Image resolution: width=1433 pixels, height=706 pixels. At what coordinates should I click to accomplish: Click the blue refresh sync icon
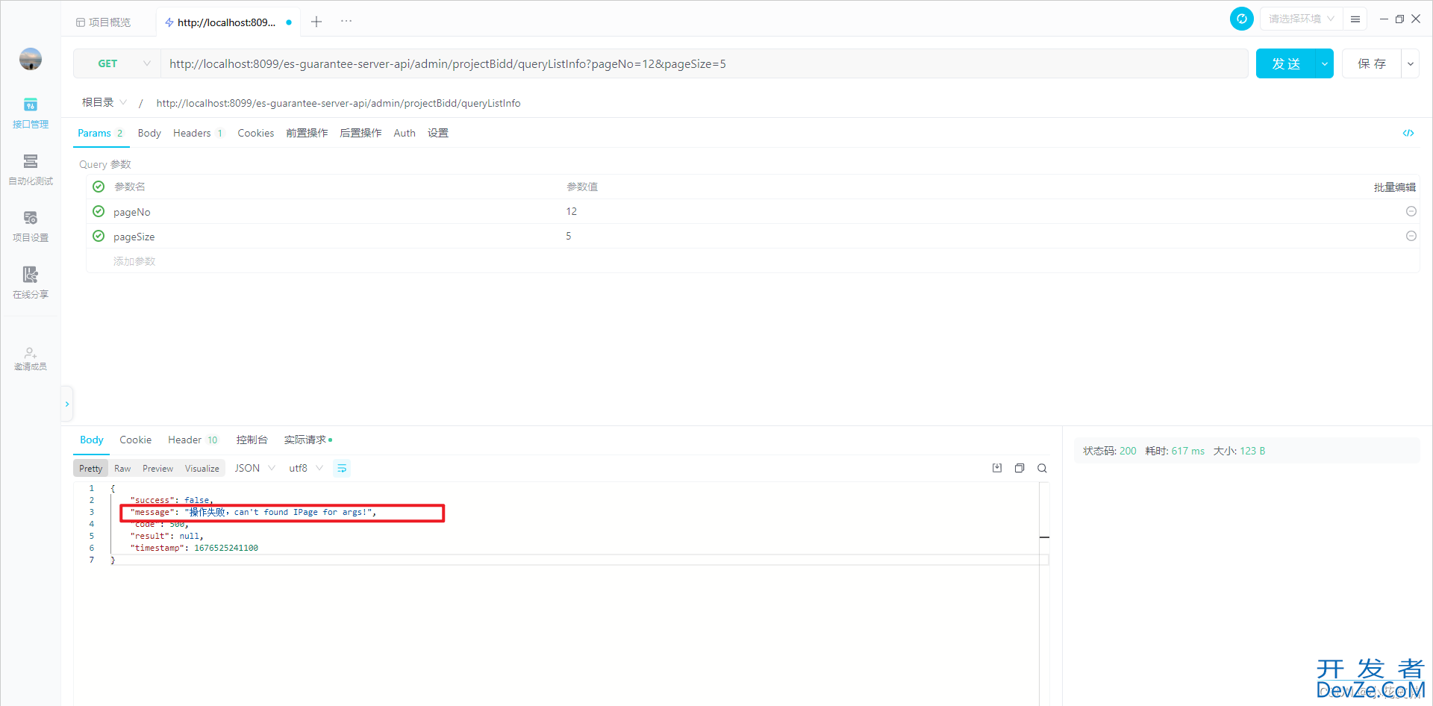tap(1242, 19)
